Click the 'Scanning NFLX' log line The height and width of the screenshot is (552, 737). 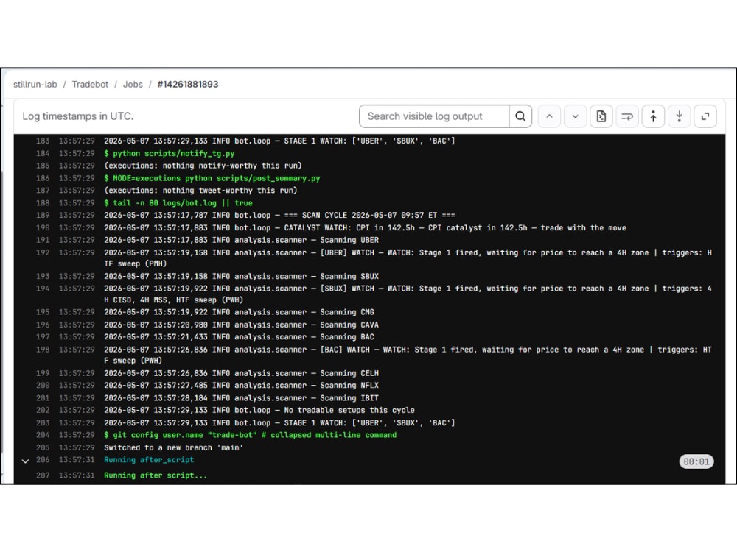coord(241,386)
